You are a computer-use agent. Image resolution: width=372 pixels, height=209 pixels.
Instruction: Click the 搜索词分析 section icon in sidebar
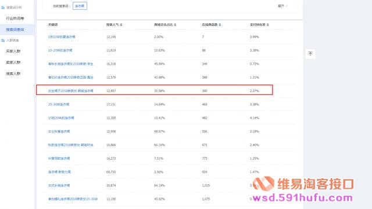tap(3, 8)
